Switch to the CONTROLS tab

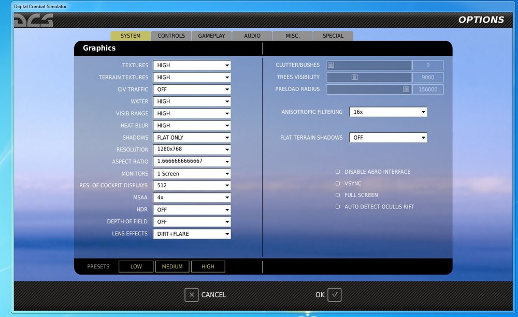pos(171,36)
